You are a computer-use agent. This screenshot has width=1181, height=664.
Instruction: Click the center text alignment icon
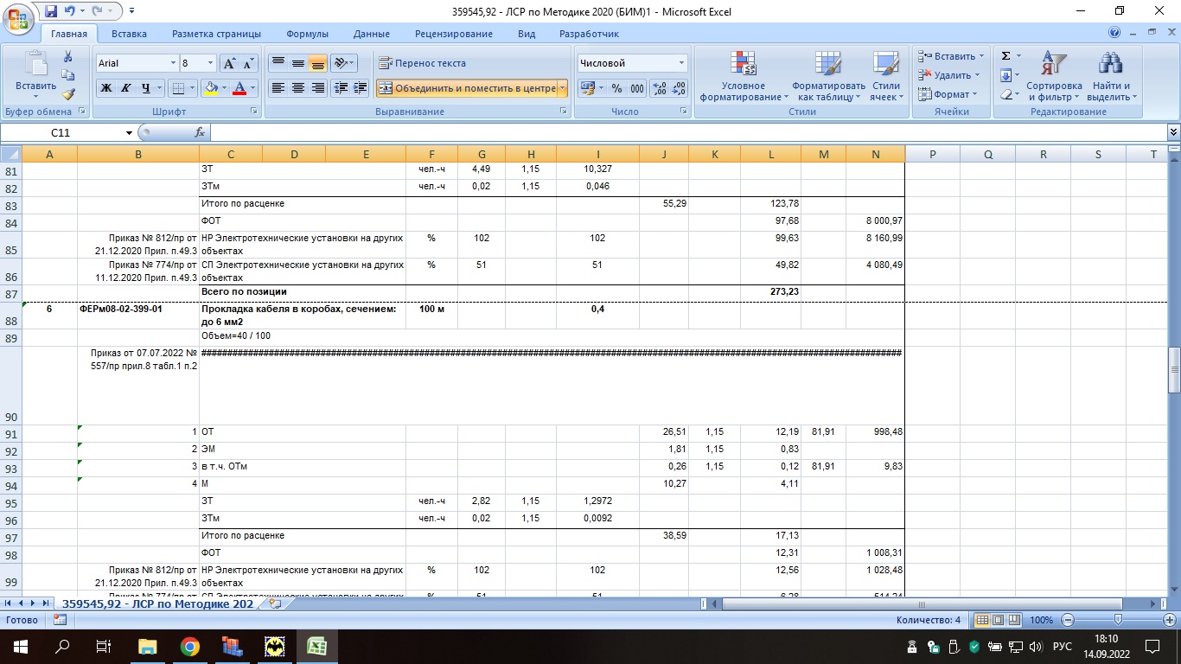pyautogui.click(x=298, y=88)
